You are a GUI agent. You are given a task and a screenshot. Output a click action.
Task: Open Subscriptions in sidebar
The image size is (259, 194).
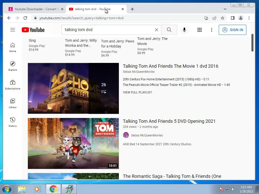click(13, 85)
